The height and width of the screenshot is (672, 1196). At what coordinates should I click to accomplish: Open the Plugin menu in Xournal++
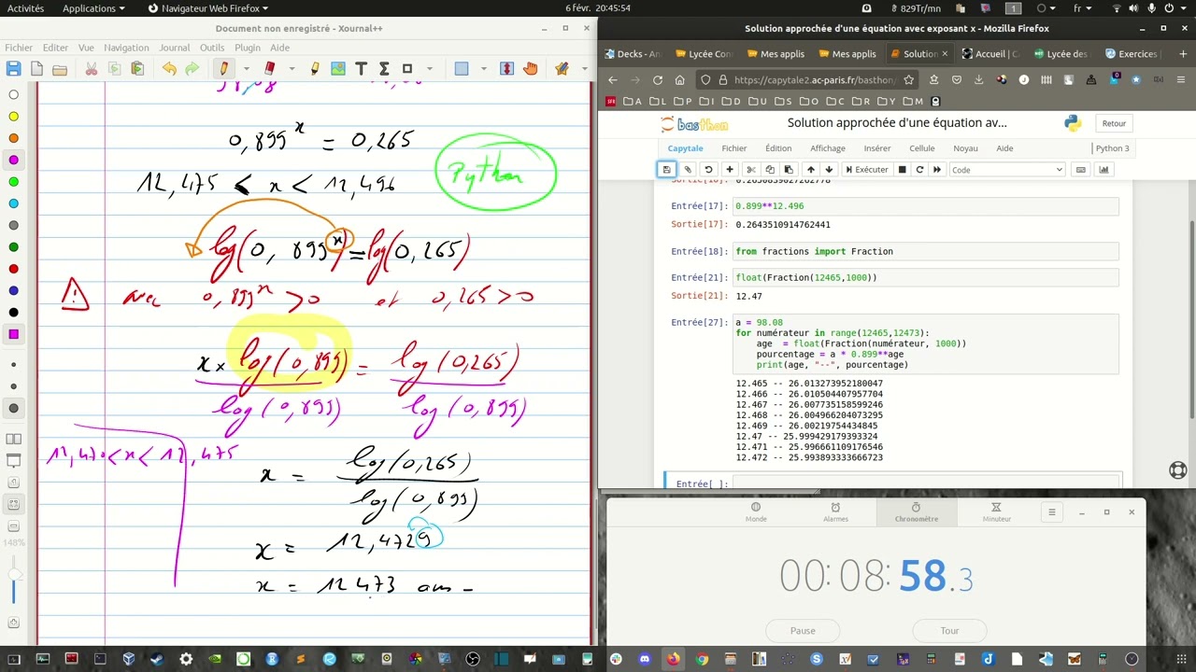[x=248, y=48]
